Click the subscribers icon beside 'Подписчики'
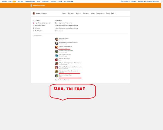The image size is (163, 130). coord(33,31)
